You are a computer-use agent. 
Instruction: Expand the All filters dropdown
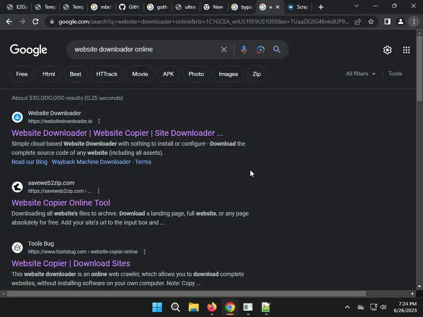click(x=361, y=74)
